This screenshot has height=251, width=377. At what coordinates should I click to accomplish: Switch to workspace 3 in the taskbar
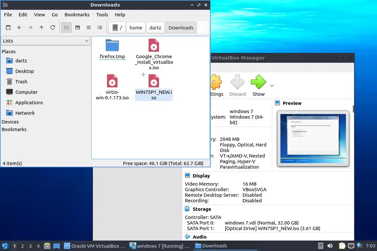30,246
